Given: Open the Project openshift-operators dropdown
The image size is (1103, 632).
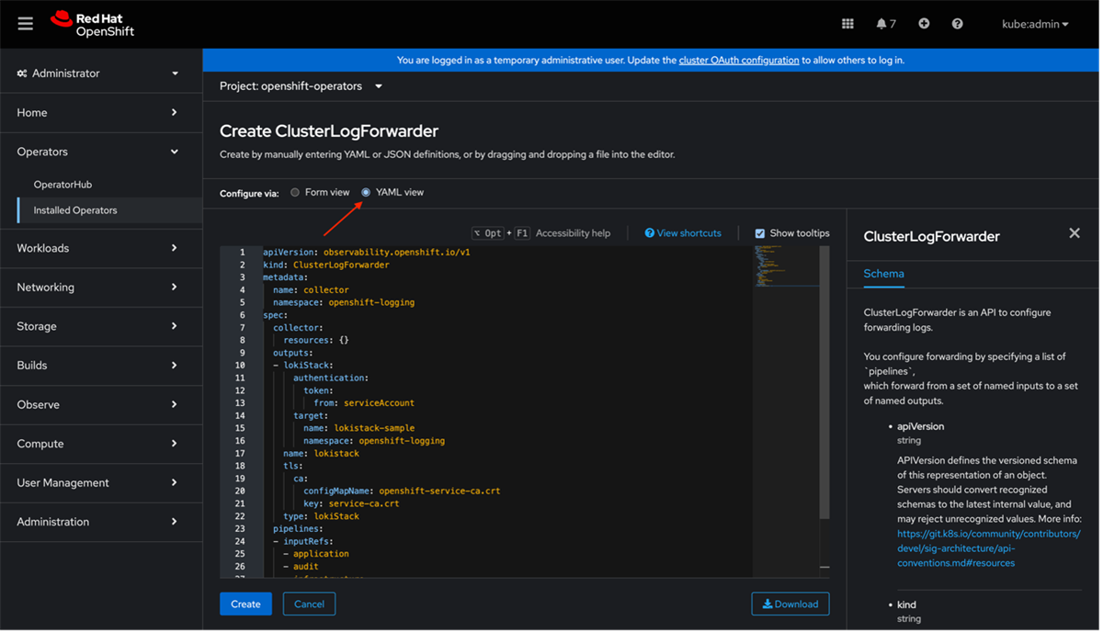Looking at the screenshot, I should (x=301, y=86).
